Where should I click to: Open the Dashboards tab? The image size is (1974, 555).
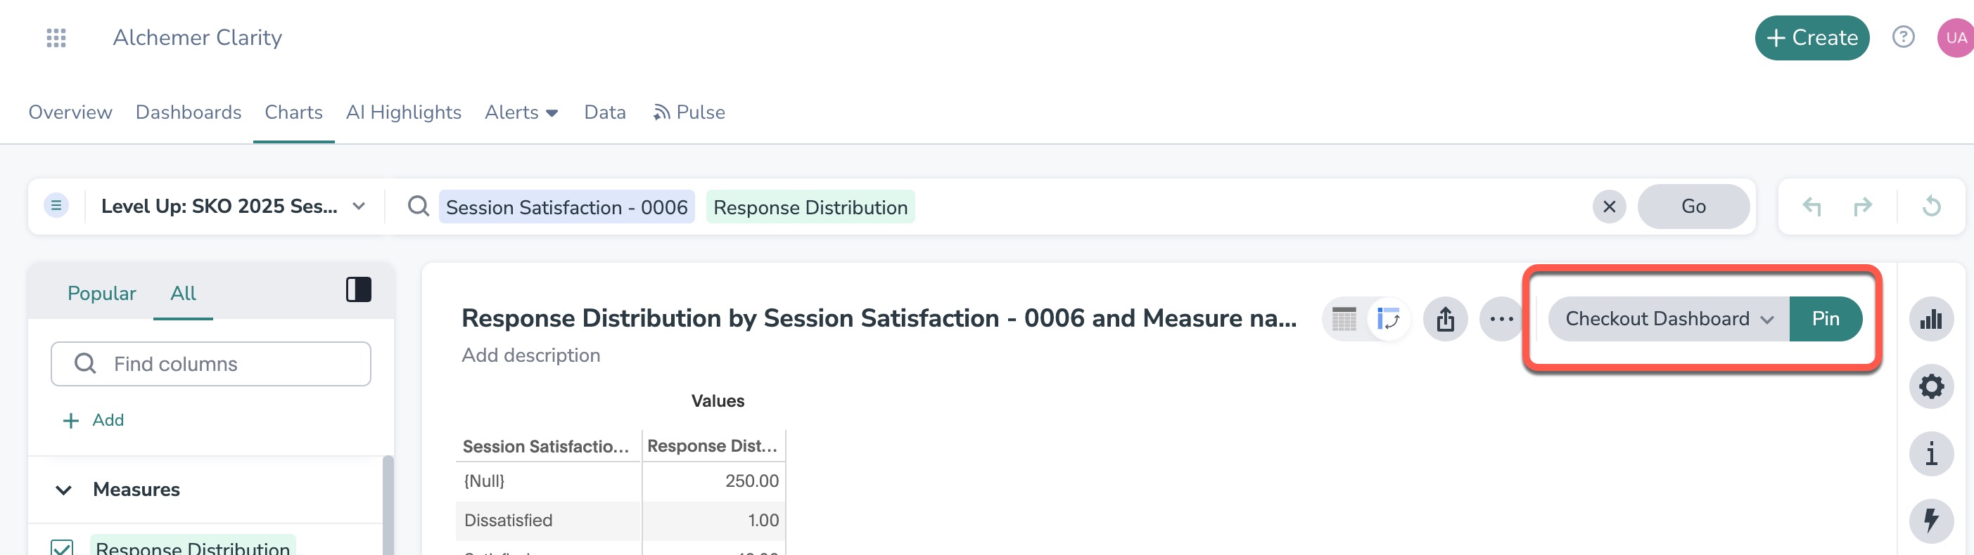click(x=189, y=112)
